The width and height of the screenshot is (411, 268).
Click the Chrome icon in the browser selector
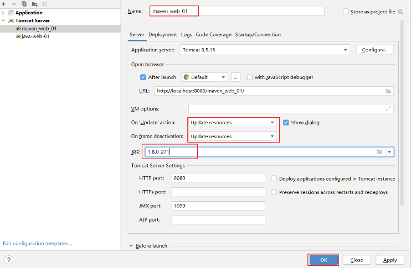tap(186, 77)
